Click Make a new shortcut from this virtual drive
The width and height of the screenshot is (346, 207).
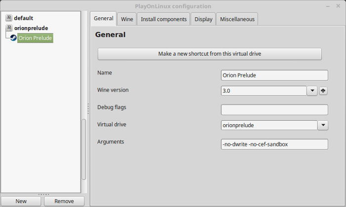coord(210,54)
